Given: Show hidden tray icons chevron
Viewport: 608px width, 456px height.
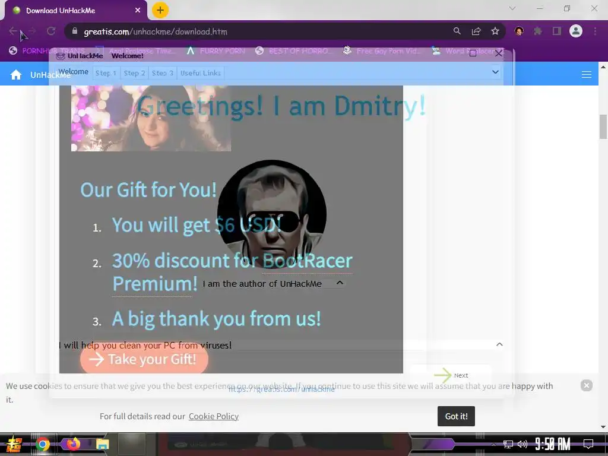Looking at the screenshot, I should [x=494, y=444].
